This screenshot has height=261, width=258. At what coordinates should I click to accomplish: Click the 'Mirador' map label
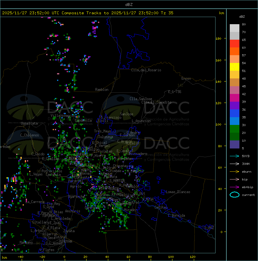click(x=131, y=210)
